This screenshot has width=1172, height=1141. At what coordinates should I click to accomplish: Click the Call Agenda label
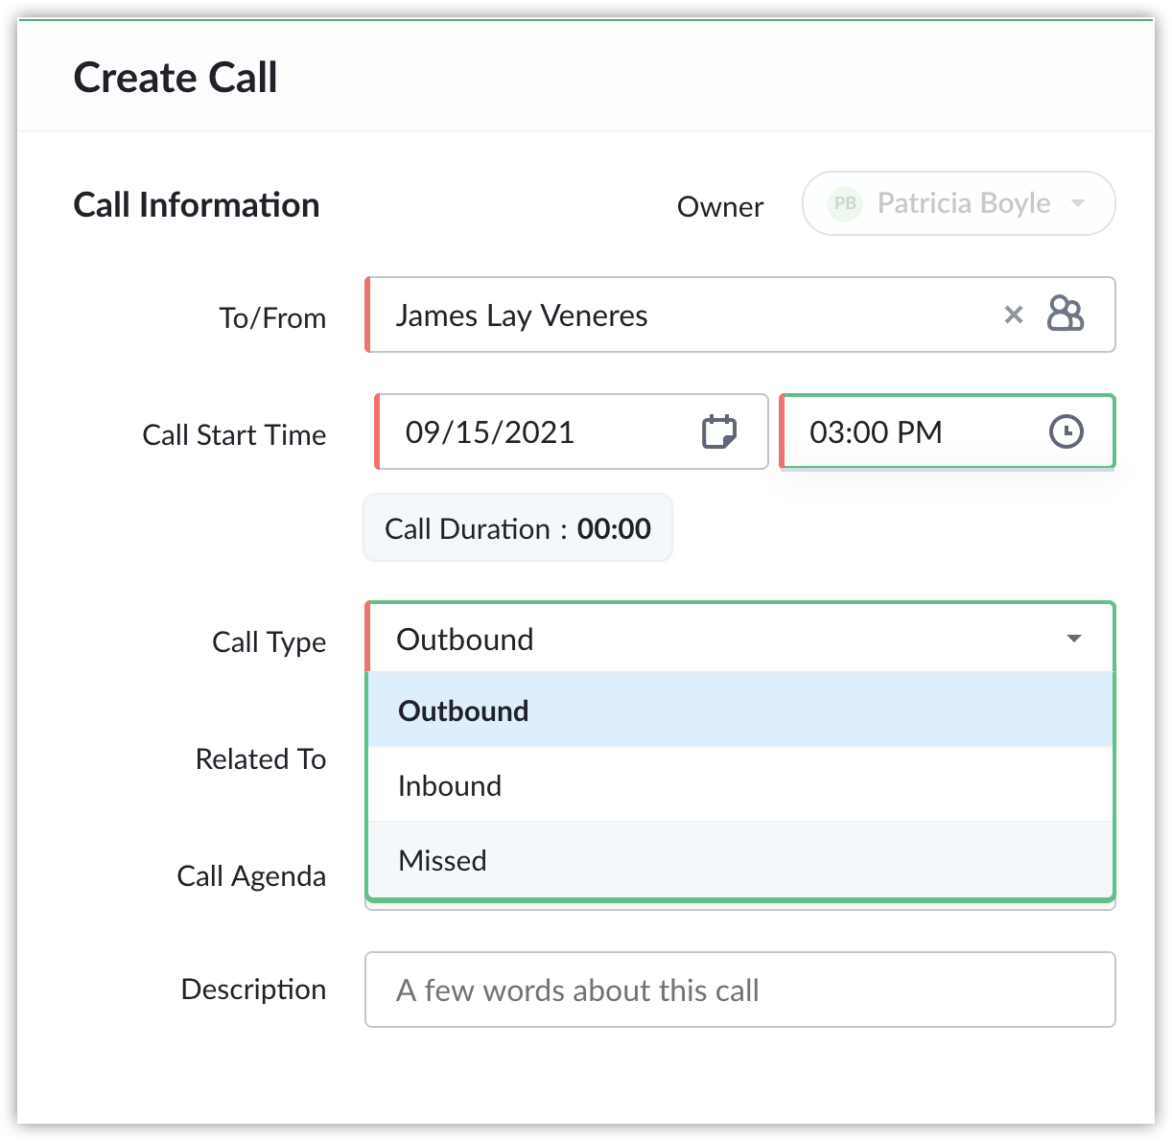(251, 875)
